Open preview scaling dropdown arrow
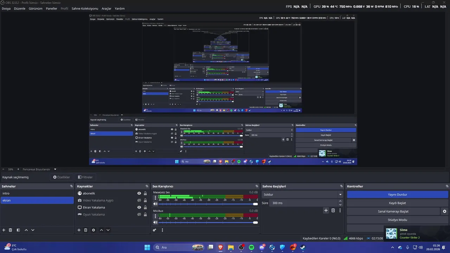 [55, 169]
